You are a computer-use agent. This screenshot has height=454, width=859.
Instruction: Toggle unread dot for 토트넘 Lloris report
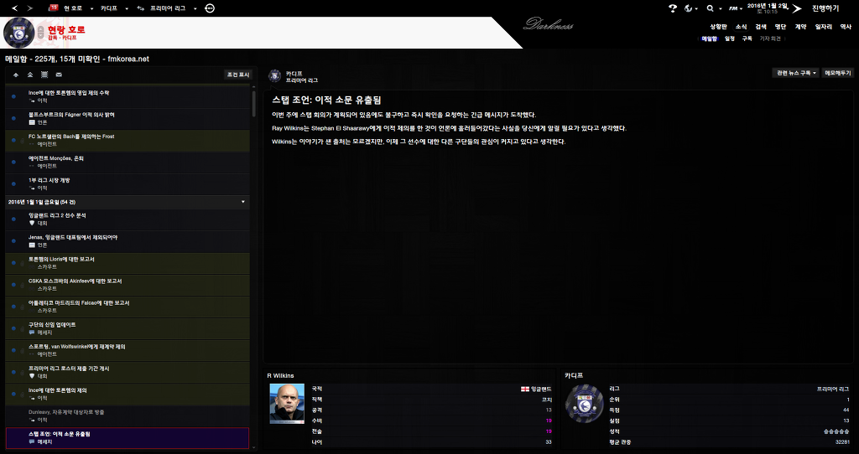coord(13,263)
